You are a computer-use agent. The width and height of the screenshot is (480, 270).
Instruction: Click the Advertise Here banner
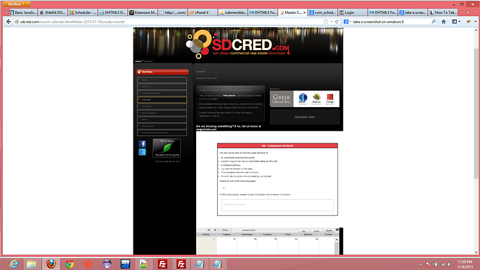305,117
